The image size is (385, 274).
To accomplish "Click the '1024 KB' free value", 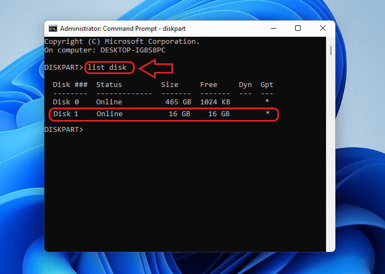I will coord(215,102).
